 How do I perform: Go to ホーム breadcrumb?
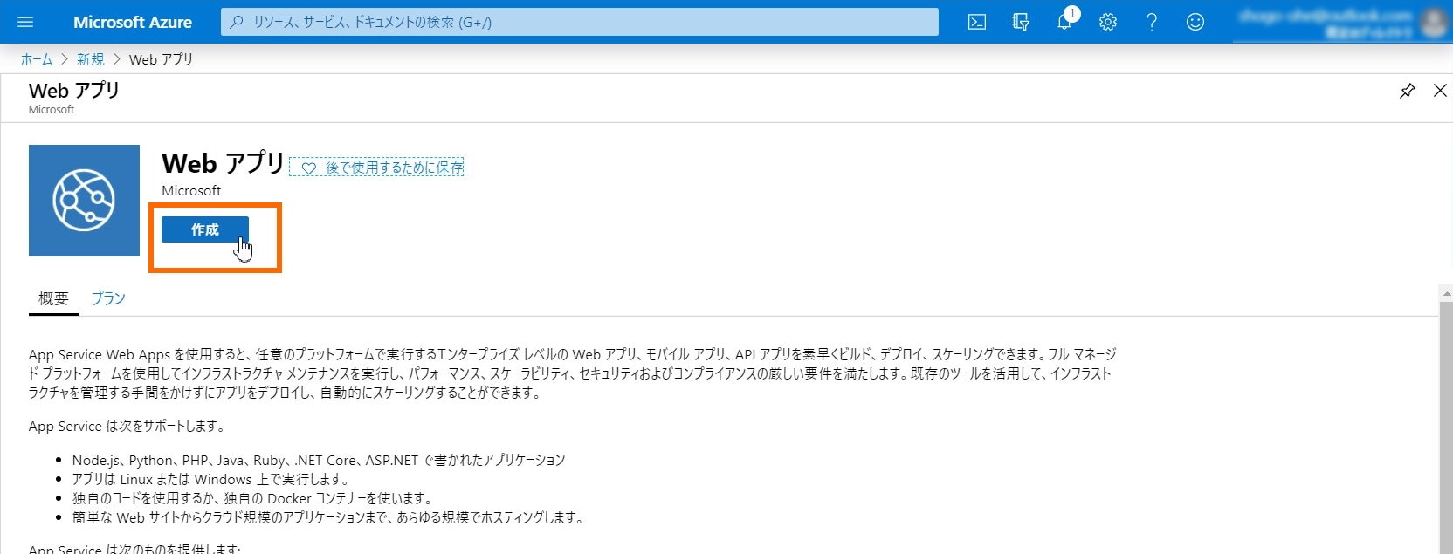(37, 59)
